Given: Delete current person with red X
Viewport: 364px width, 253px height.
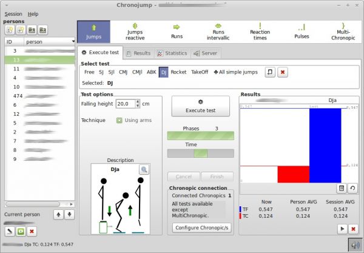Looking at the screenshot, I should [x=32, y=231].
